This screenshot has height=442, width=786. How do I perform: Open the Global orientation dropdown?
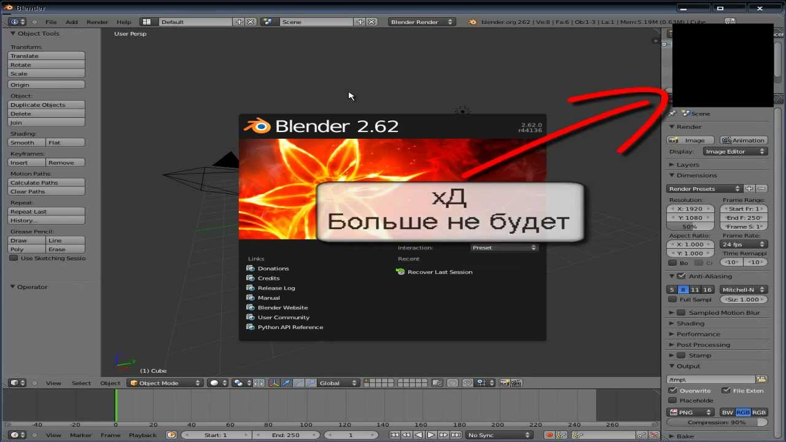point(338,382)
